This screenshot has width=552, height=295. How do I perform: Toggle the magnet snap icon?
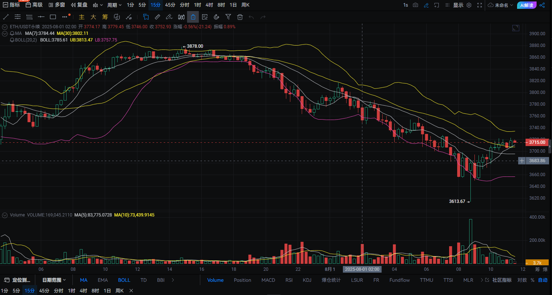point(216,17)
